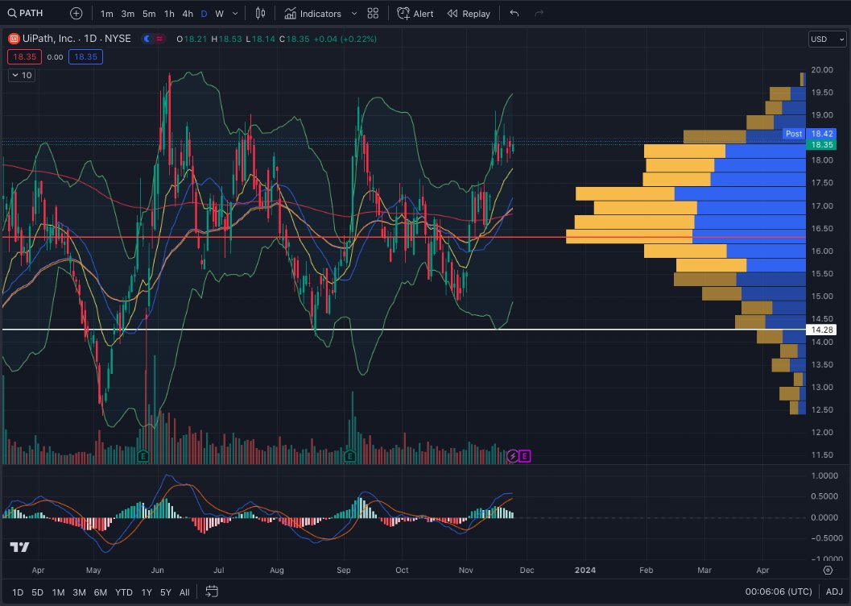Undo the last chart action

(x=514, y=14)
